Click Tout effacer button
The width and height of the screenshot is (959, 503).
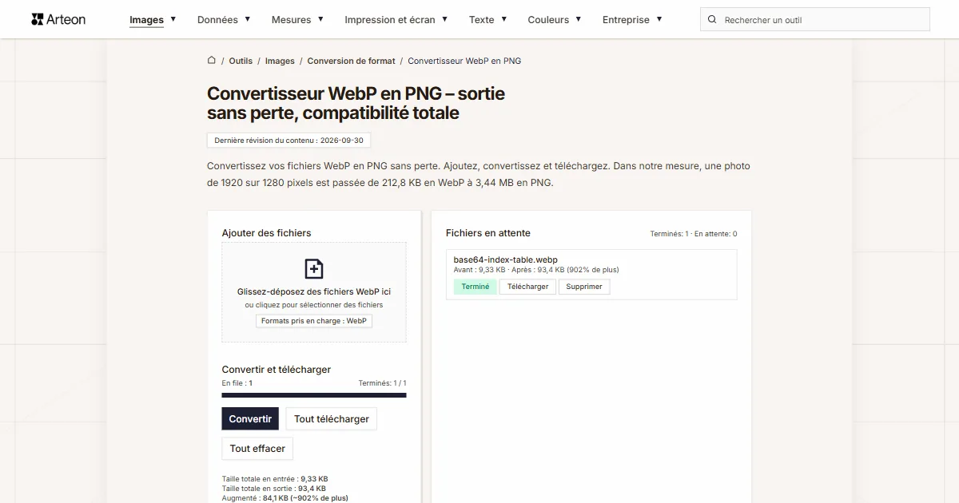257,449
